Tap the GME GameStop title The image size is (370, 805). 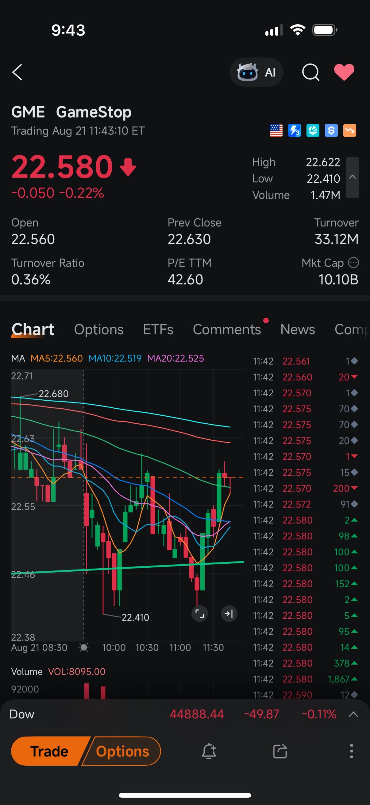(71, 112)
